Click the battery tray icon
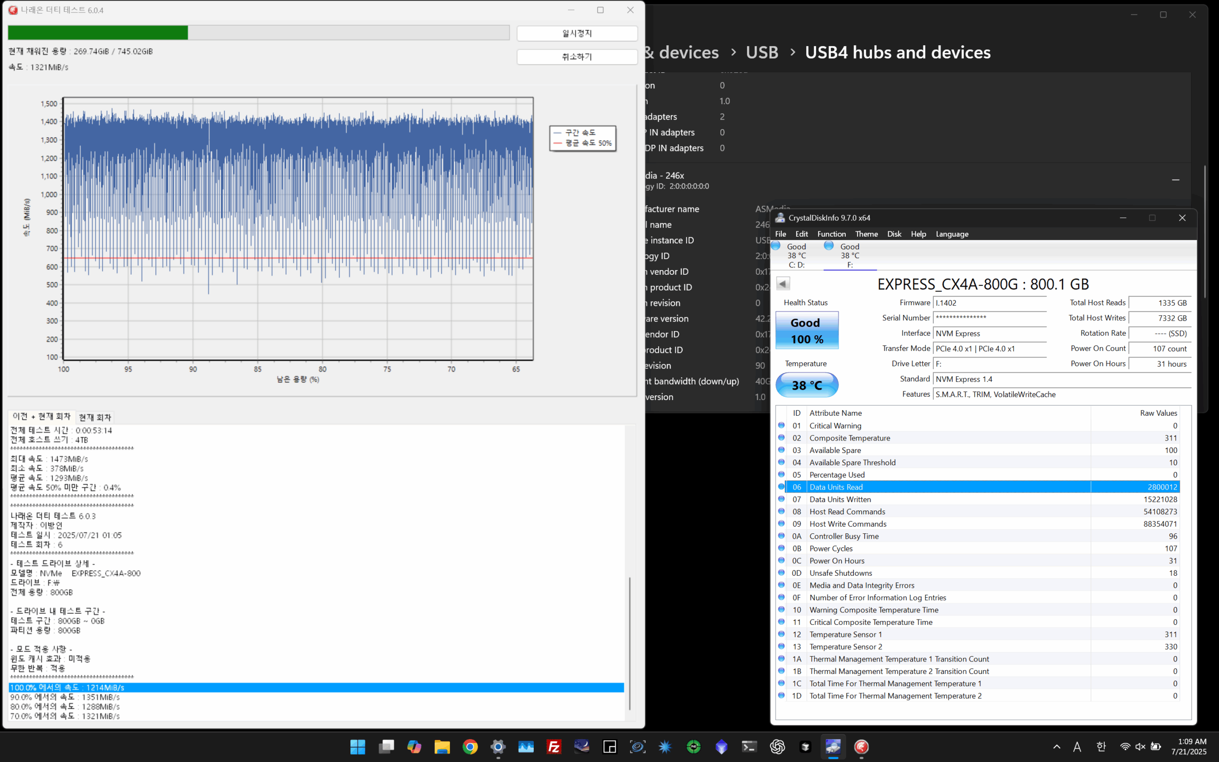 1156,746
